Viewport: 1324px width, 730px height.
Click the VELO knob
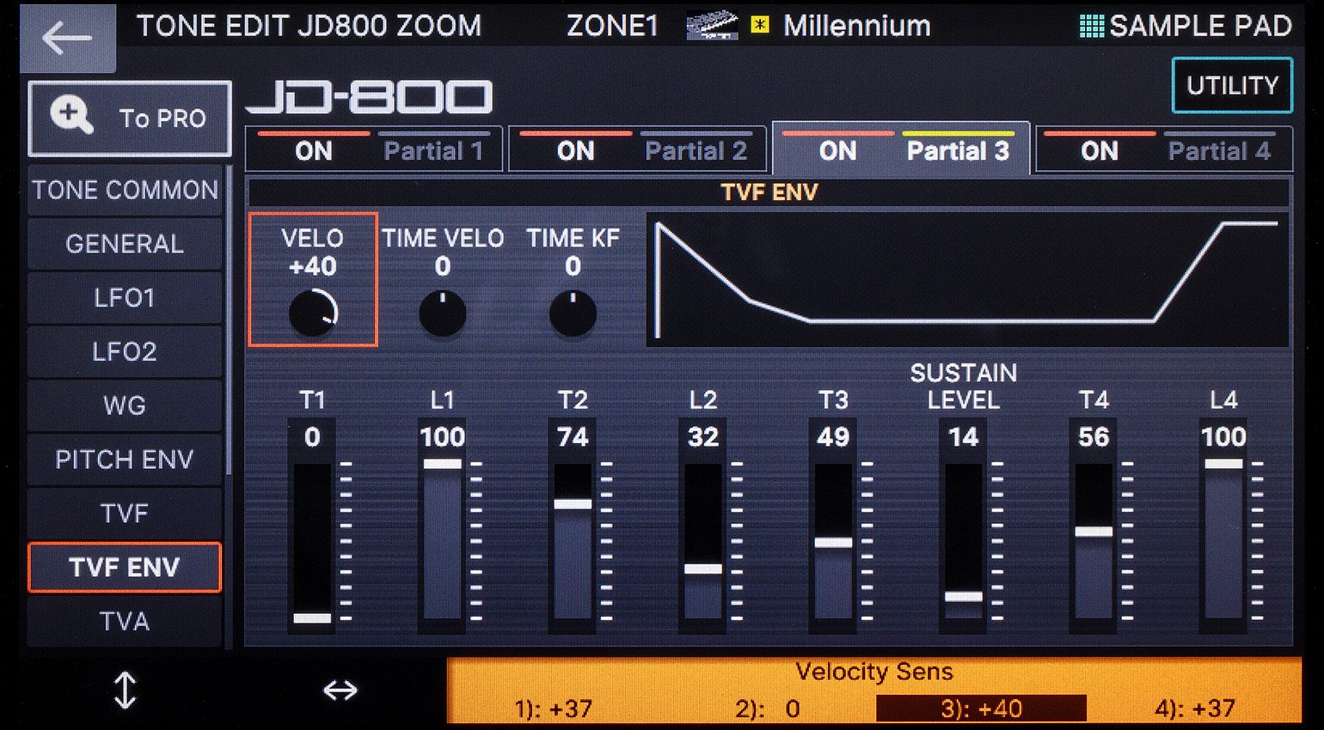(313, 313)
